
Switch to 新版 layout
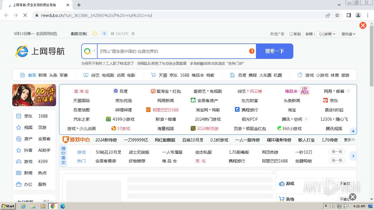click(295, 34)
